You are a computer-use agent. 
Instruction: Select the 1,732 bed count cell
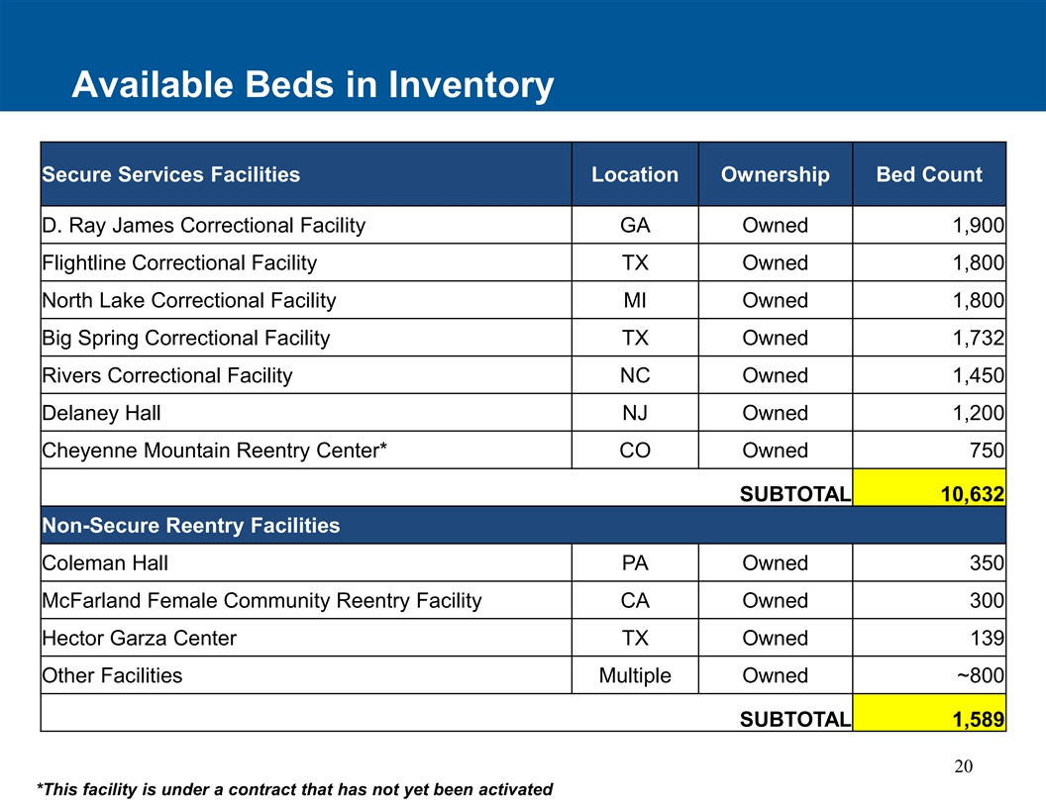[x=978, y=339]
